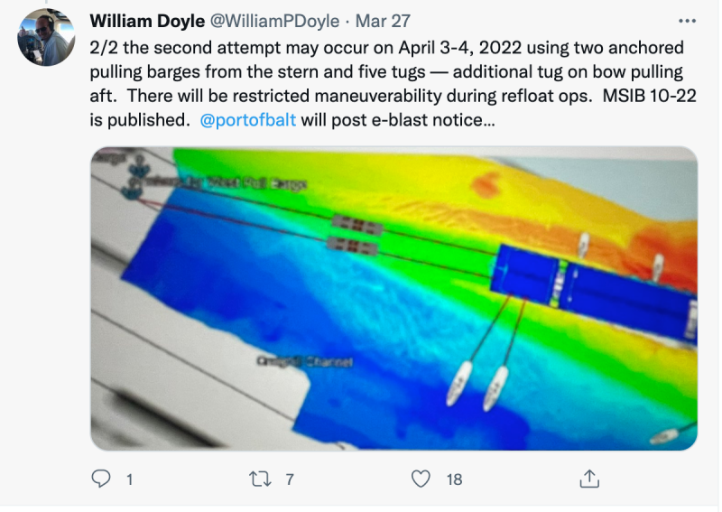Click the retweet count number 7

pos(289,479)
